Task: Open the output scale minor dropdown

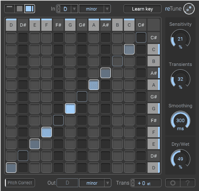Action: pos(95,183)
